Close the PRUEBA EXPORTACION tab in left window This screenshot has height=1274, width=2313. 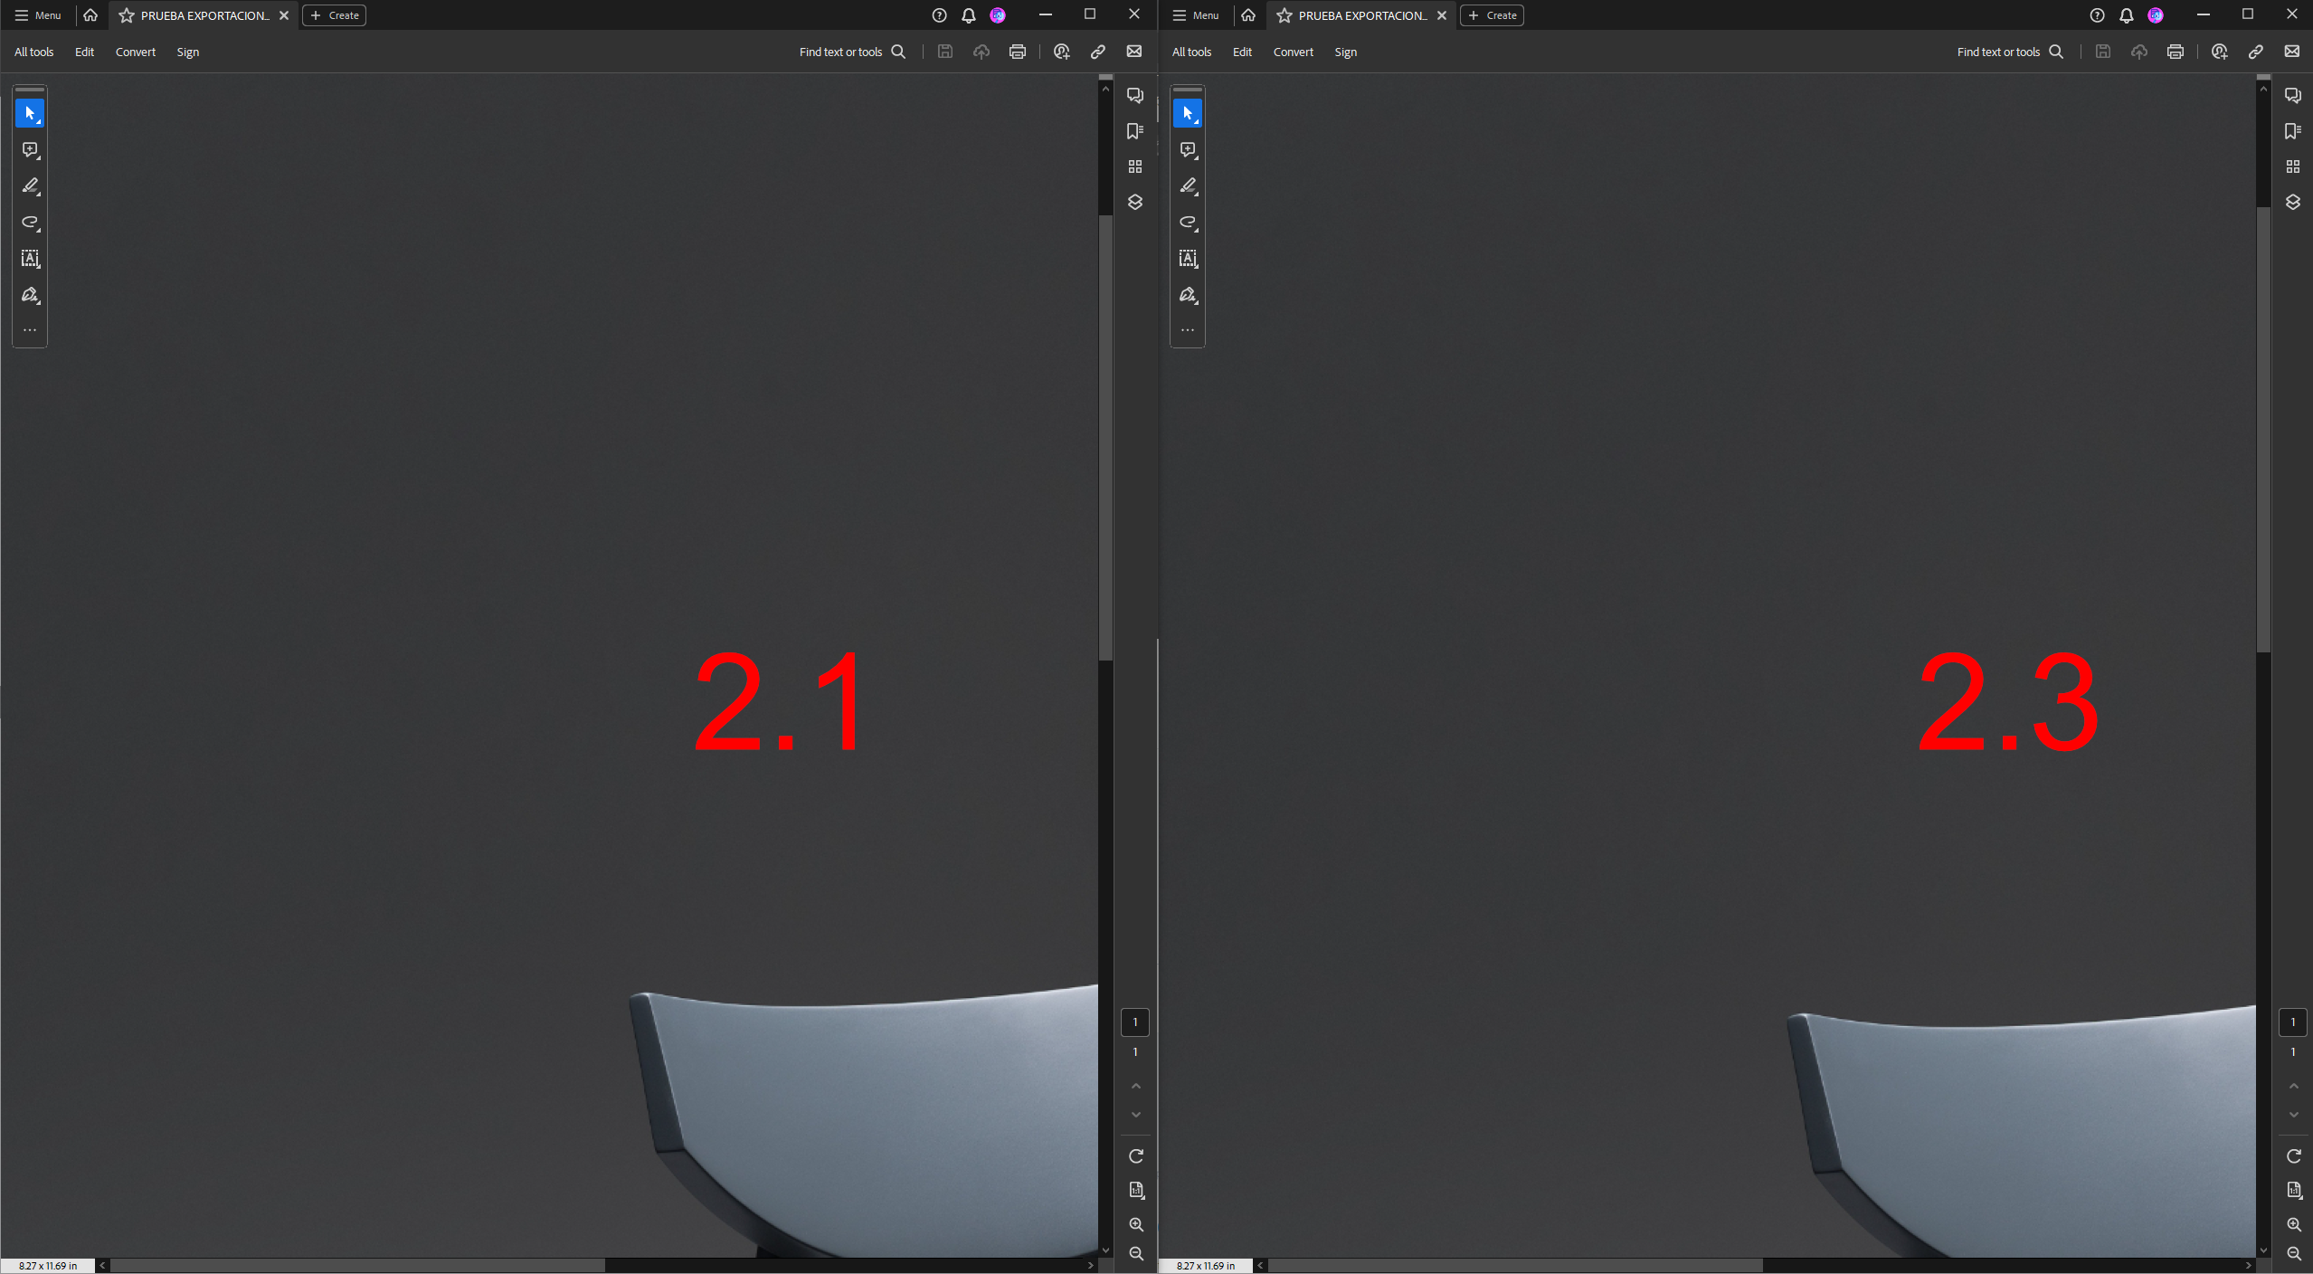pos(284,15)
